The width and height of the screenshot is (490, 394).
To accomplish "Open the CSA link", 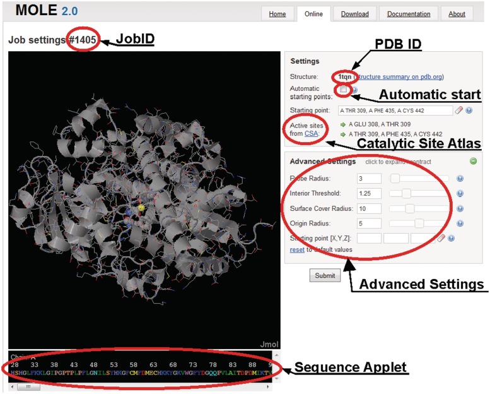I will [x=312, y=134].
